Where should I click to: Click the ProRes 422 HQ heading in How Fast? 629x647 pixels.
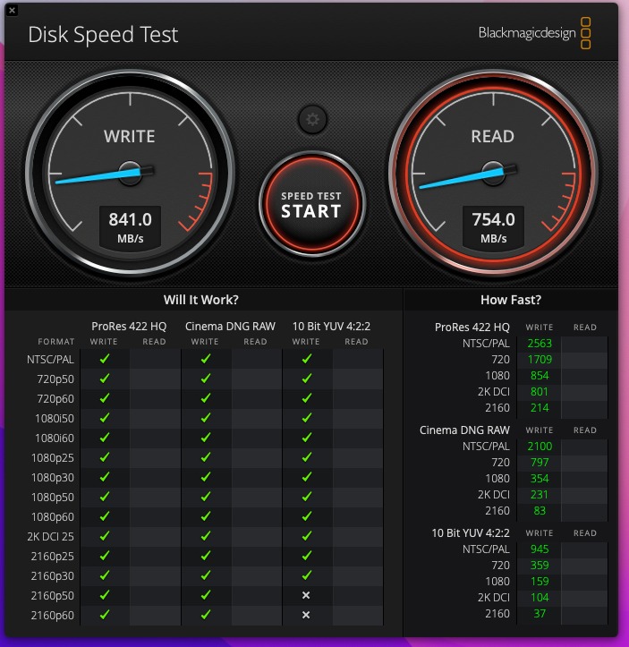[472, 328]
